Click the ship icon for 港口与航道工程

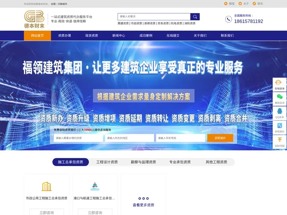click(x=95, y=186)
